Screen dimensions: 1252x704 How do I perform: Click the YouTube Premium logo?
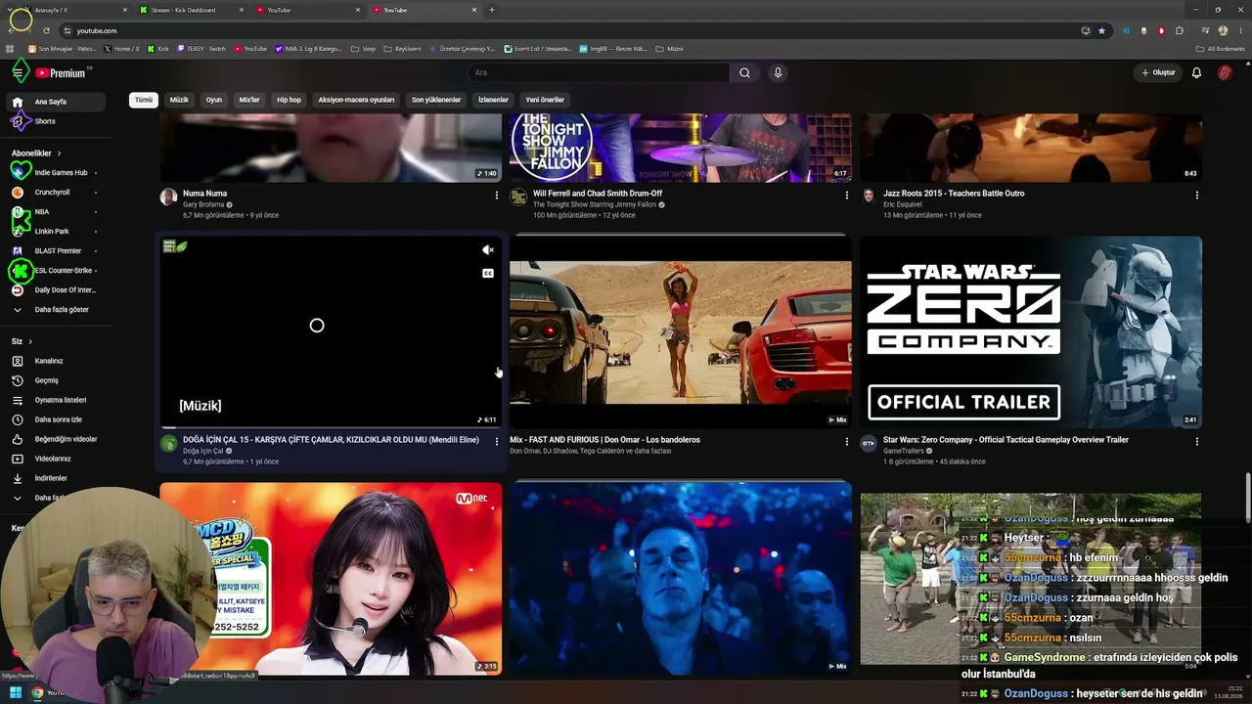click(x=62, y=73)
